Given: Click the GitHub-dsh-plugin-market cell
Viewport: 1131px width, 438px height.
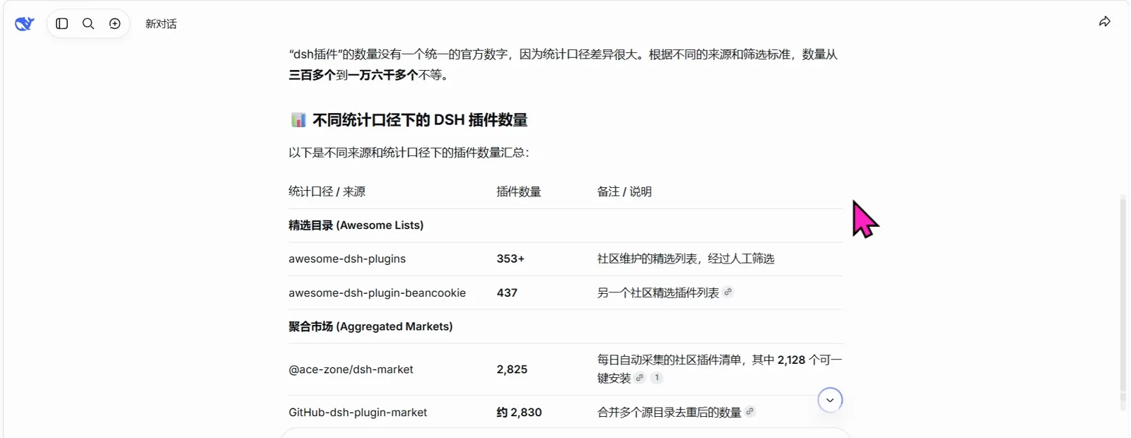Looking at the screenshot, I should (x=358, y=412).
